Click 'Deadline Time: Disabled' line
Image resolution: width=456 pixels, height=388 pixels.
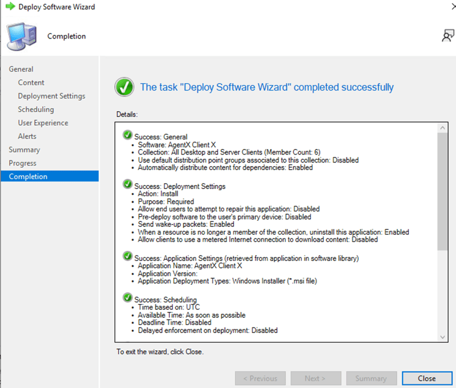click(x=174, y=323)
